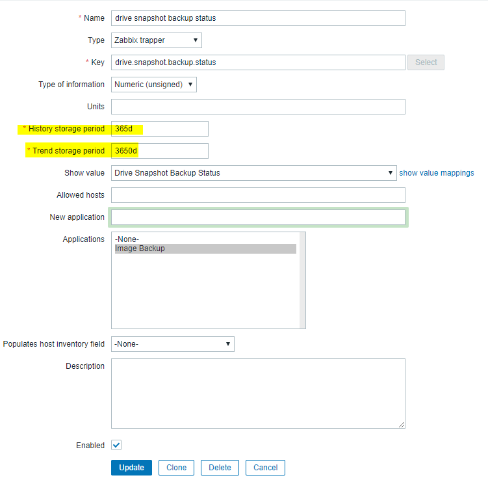The width and height of the screenshot is (488, 482).
Task: Click the Name input field
Action: (258, 18)
